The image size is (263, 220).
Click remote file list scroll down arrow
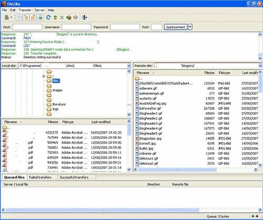pos(260,165)
